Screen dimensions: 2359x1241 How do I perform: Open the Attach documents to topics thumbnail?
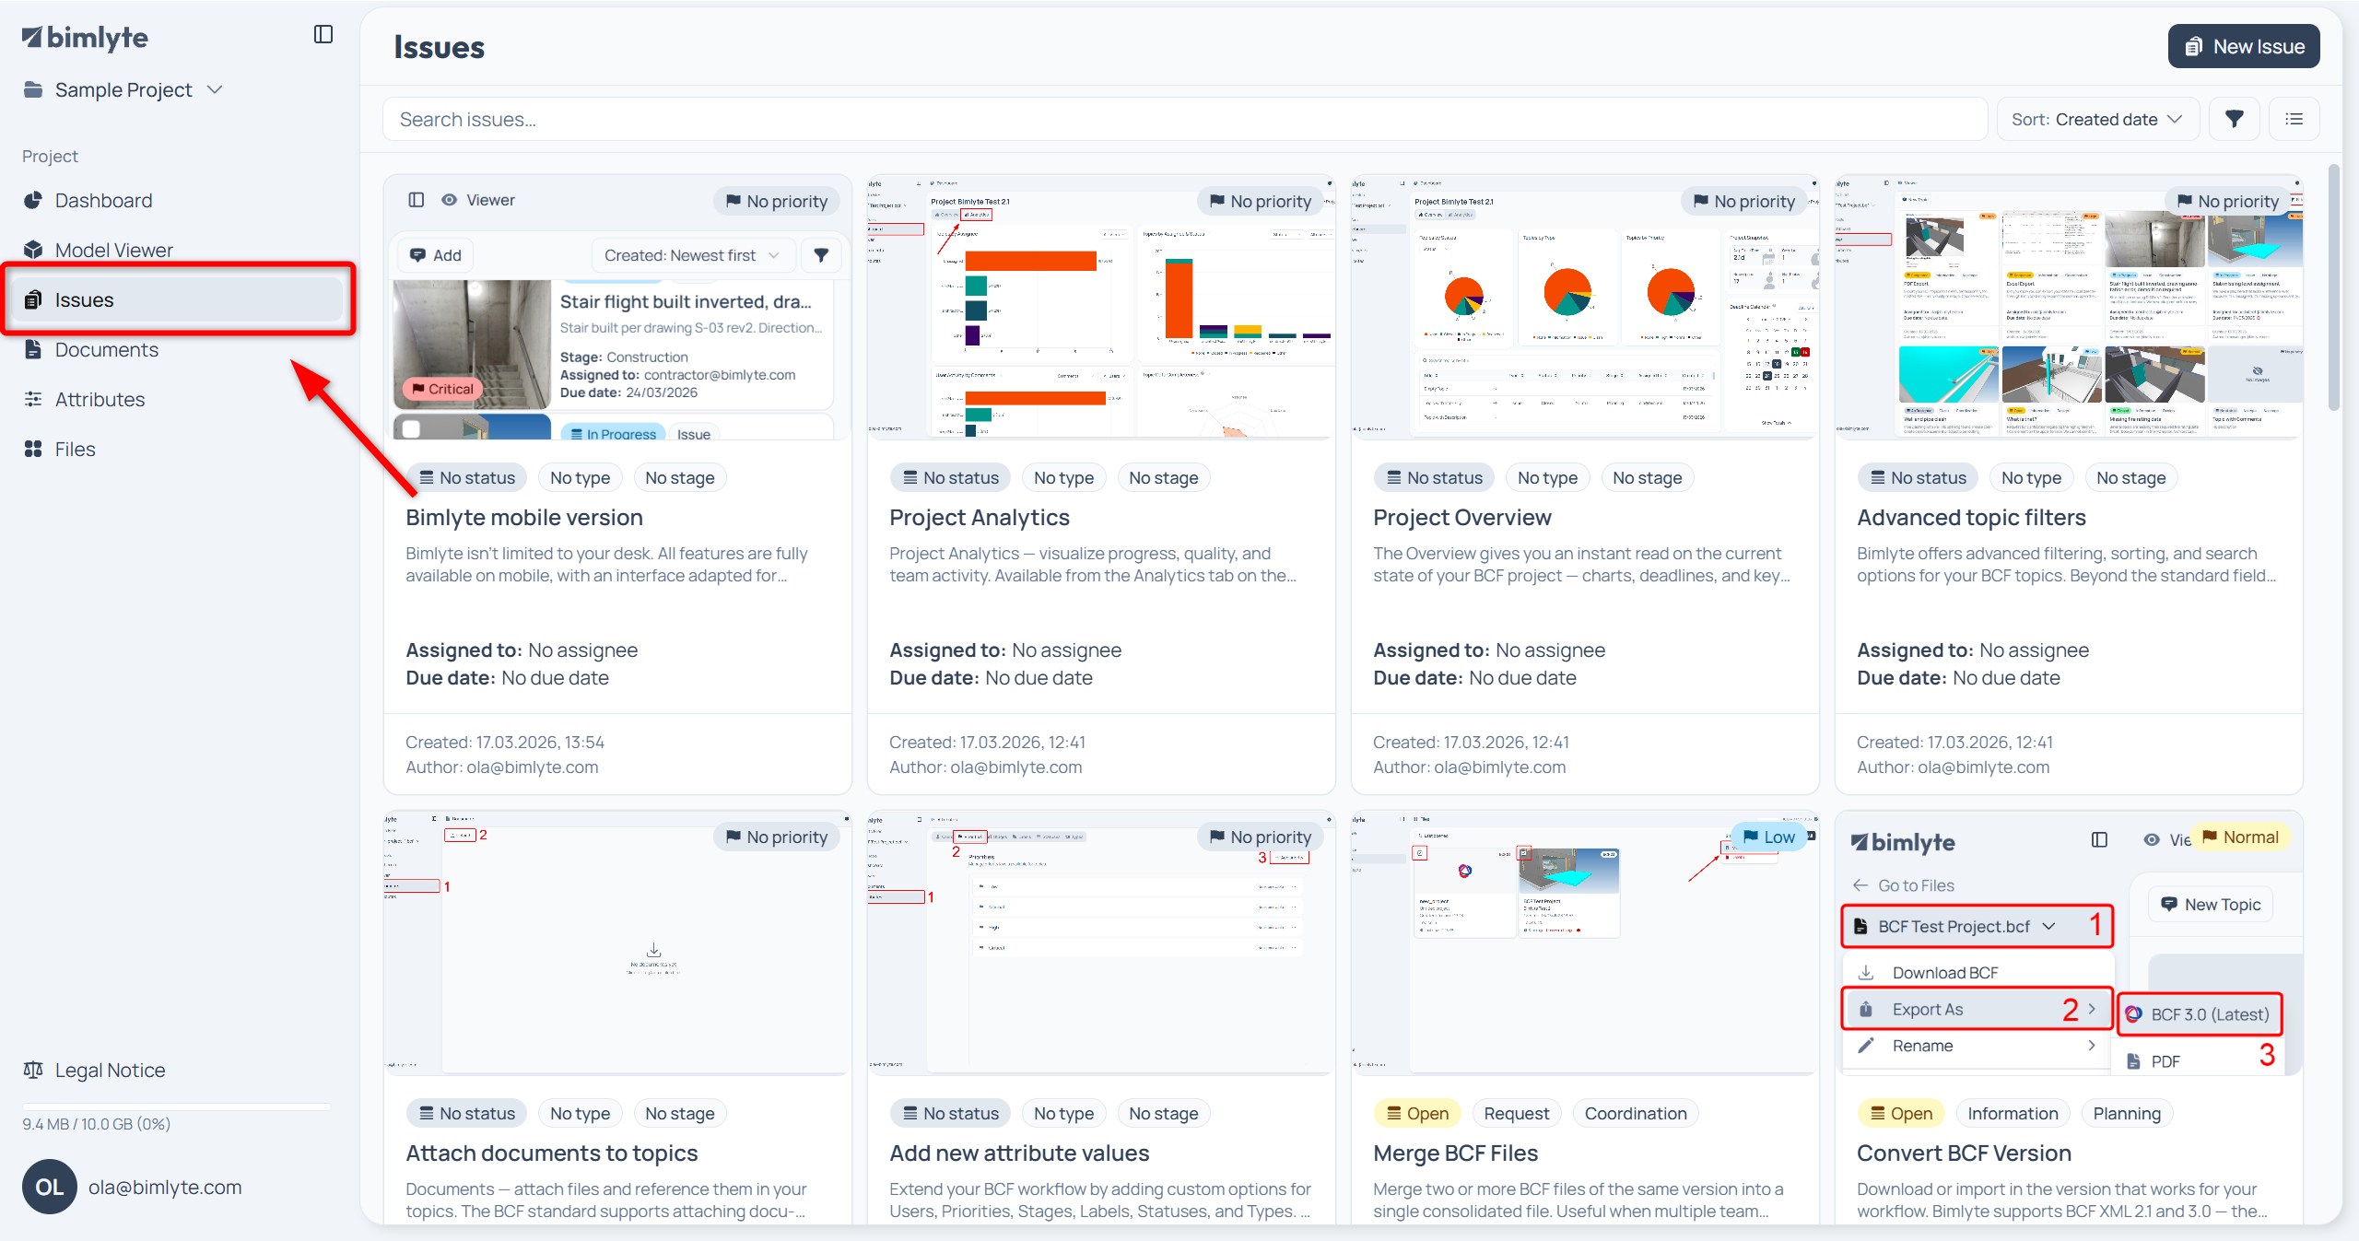(x=617, y=943)
